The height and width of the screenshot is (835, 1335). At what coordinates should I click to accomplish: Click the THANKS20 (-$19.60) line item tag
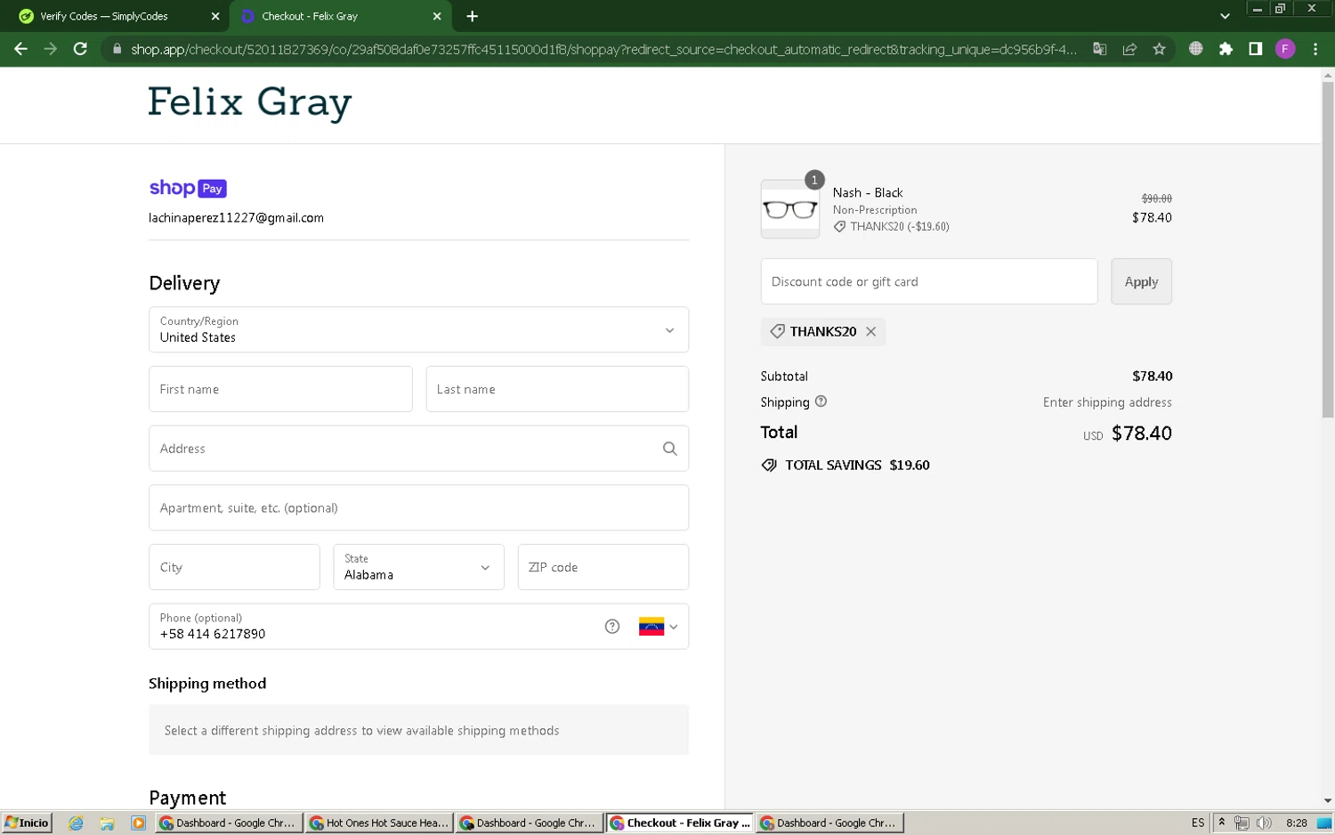click(x=892, y=227)
